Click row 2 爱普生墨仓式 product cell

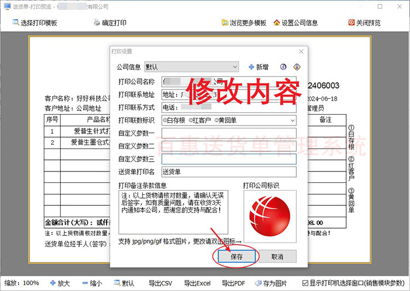(85, 142)
